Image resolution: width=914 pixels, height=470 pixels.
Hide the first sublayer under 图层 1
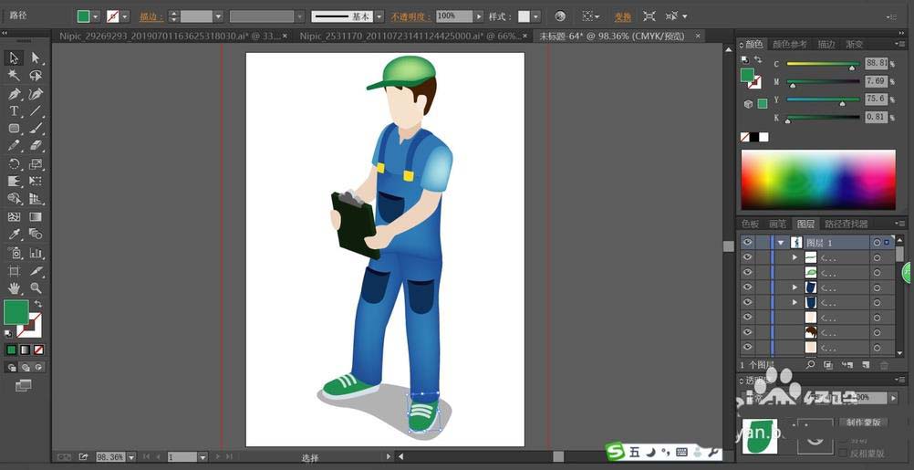point(747,257)
